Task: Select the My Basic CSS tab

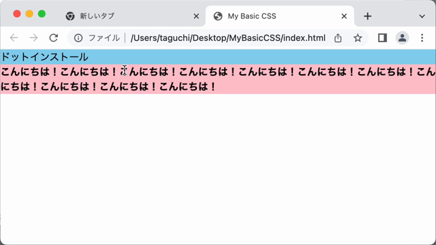Action: point(280,16)
